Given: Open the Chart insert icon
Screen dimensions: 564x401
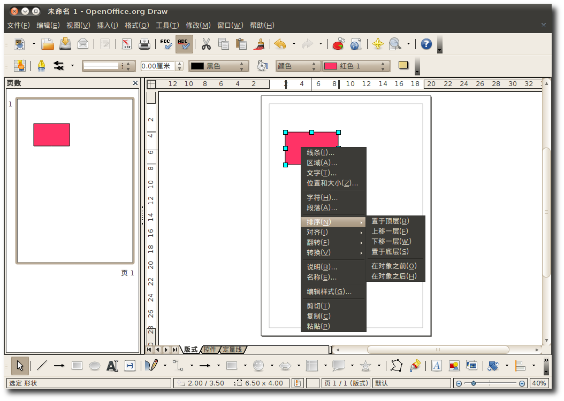Looking at the screenshot, I should pos(338,44).
